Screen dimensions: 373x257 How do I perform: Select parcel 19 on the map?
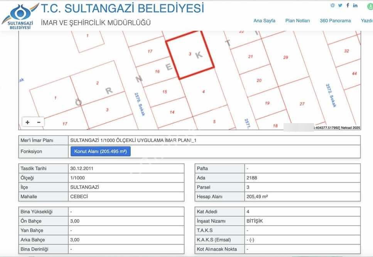coord(267,103)
